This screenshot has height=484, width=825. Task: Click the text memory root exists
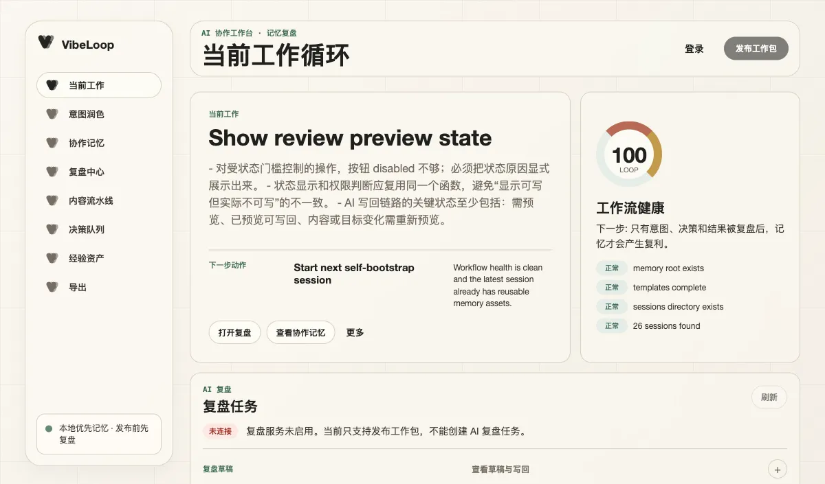(x=668, y=268)
